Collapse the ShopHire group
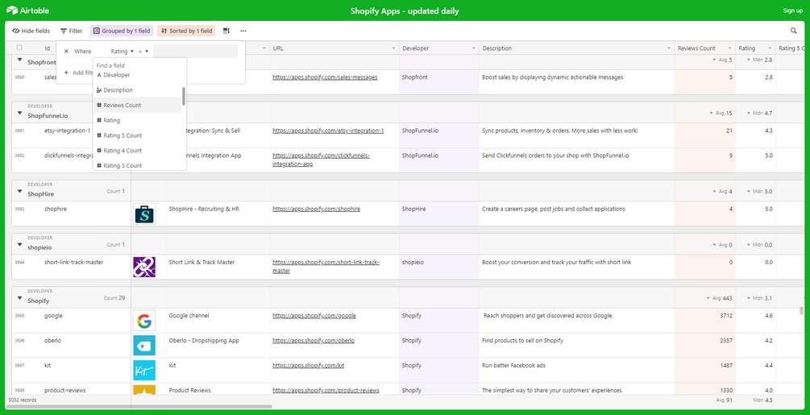 [19, 192]
